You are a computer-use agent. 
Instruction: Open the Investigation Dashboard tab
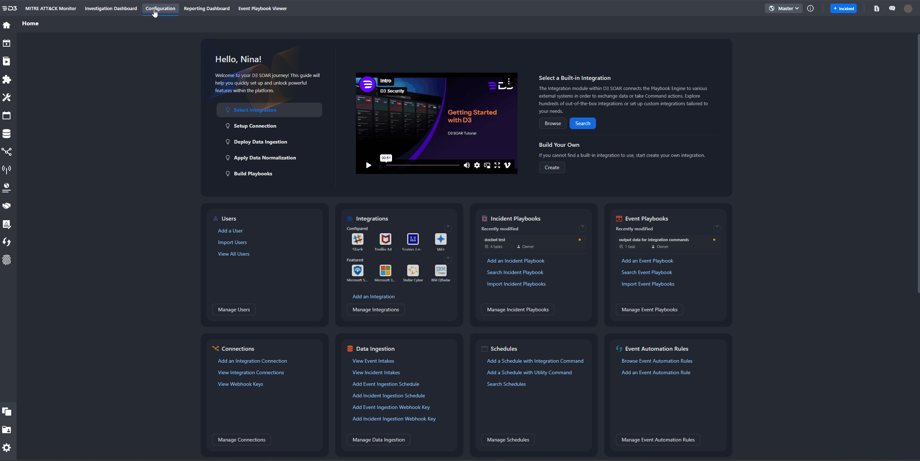point(111,8)
